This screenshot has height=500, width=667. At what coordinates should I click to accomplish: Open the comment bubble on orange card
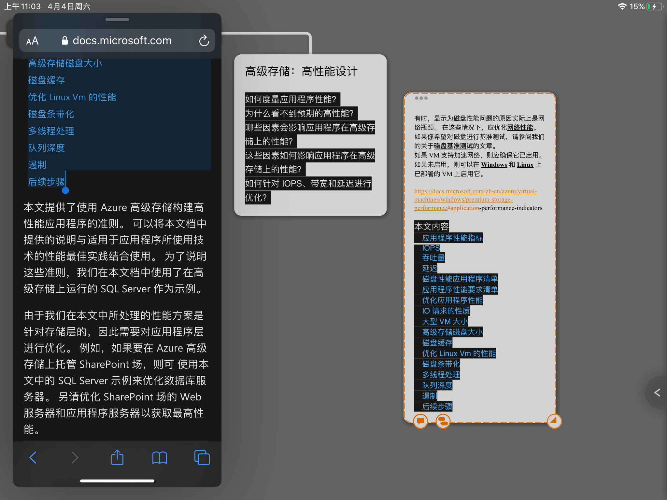click(420, 421)
